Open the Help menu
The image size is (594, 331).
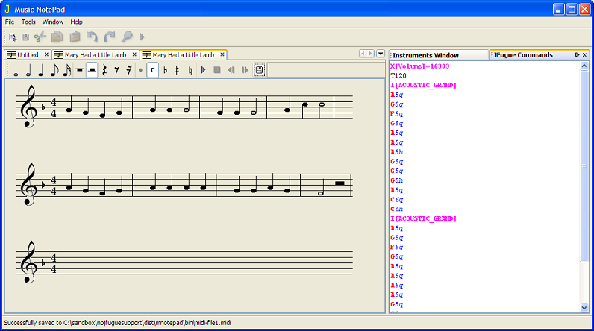[76, 22]
